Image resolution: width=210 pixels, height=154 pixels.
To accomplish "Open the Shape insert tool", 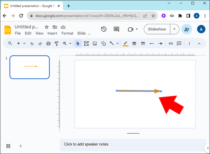I will click(103, 43).
